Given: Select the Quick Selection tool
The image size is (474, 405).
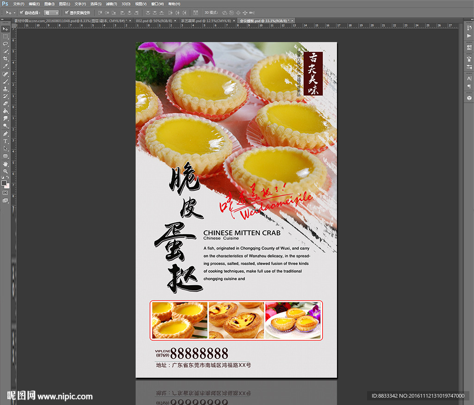Looking at the screenshot, I should click(6, 51).
